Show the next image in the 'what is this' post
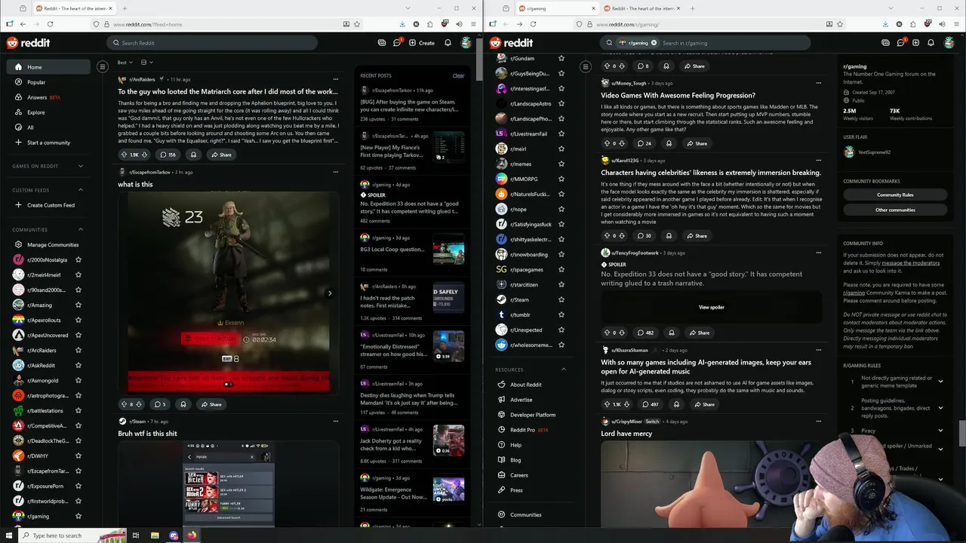This screenshot has width=966, height=543. [x=329, y=293]
